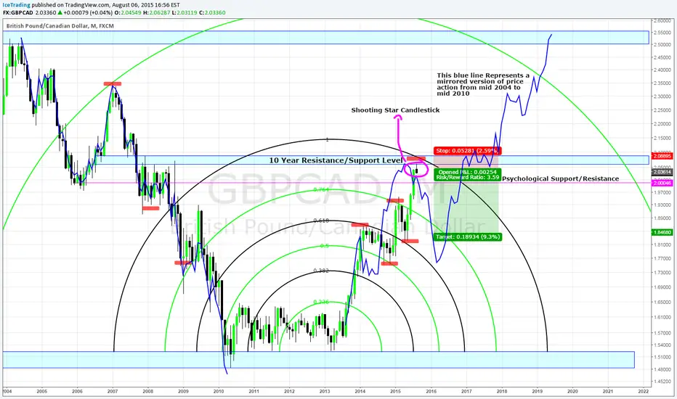Click the 0.236 Fibonacci arc label
677x399 pixels.
point(321,302)
